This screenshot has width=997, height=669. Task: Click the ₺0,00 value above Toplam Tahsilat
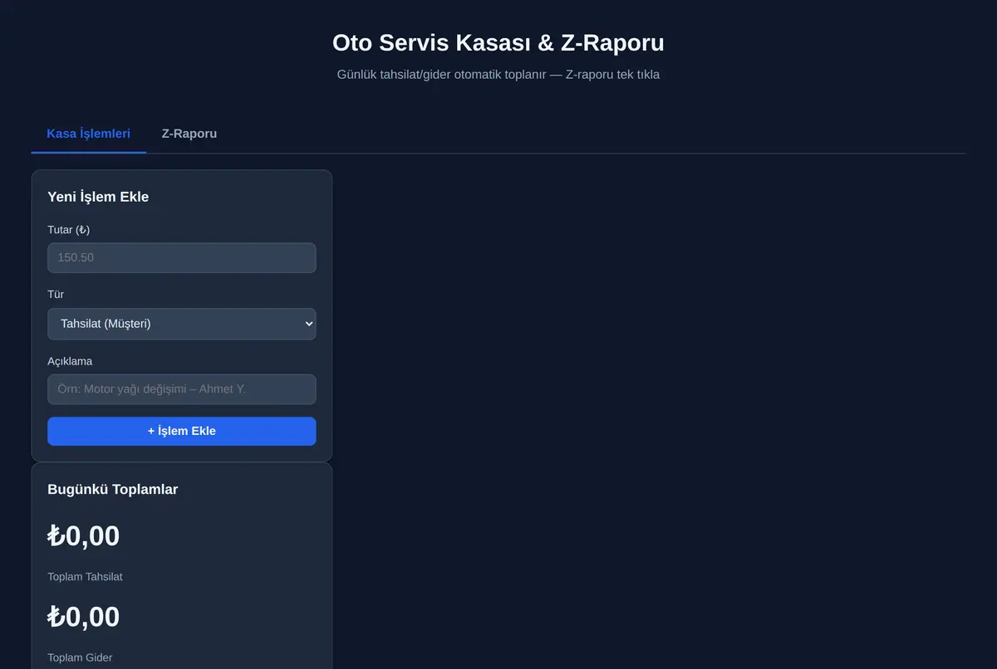84,536
